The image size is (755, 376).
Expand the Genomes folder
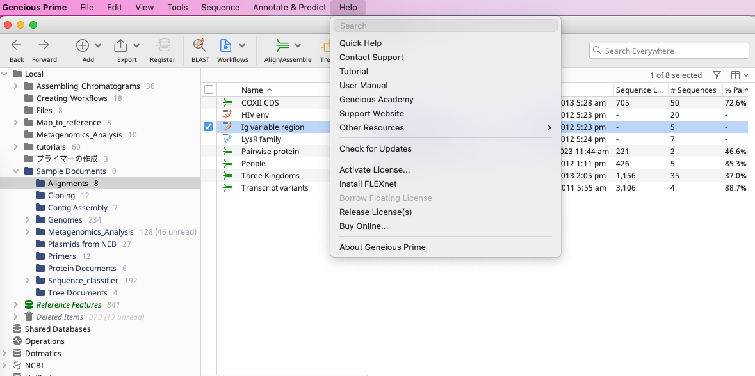[x=28, y=220]
